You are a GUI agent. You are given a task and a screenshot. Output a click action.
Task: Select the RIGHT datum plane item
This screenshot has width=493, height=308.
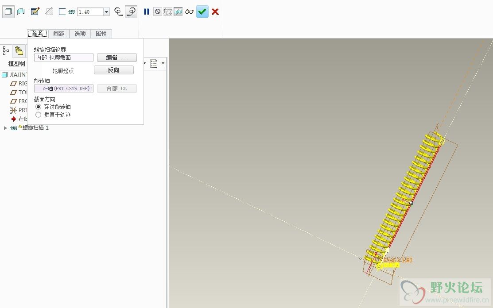tap(19, 84)
